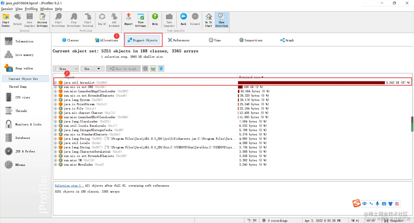Export the current view
Image resolution: width=414 pixels, height=223 pixels.
click(128, 20)
